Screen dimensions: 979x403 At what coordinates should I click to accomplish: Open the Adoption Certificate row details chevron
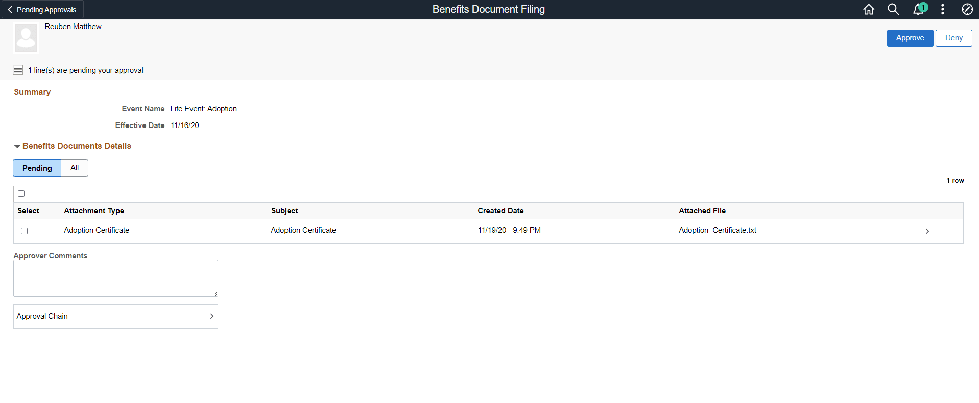927,231
